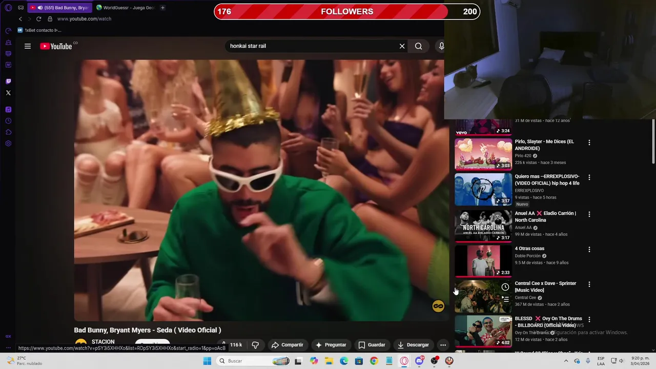Play the North Carolina video thumbnail

tap(483, 225)
